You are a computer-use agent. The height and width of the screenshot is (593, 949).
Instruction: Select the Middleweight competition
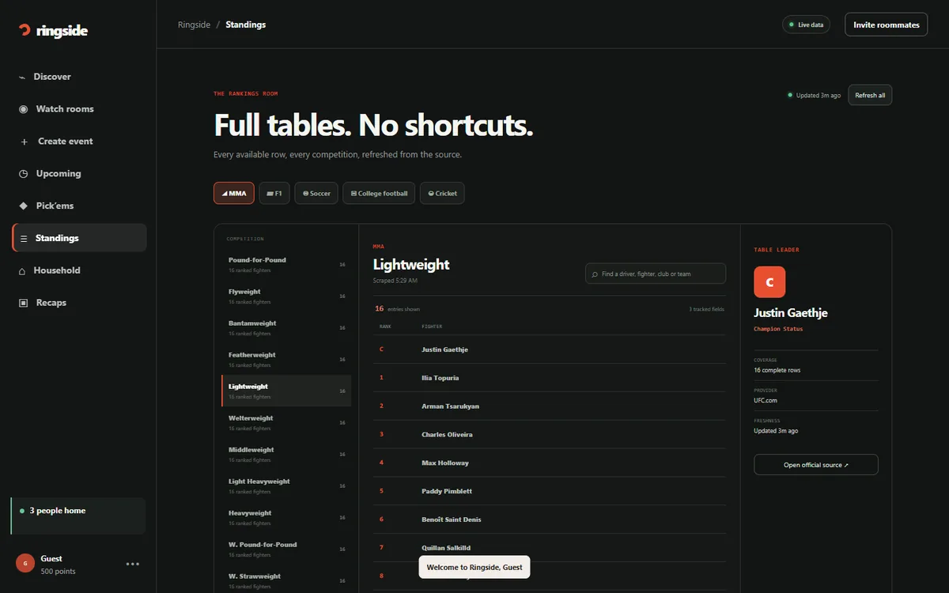coord(286,454)
